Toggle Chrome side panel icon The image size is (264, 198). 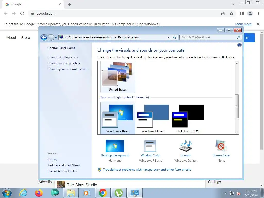click(x=242, y=13)
